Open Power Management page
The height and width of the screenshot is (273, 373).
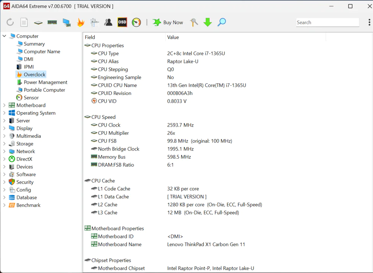42,82
